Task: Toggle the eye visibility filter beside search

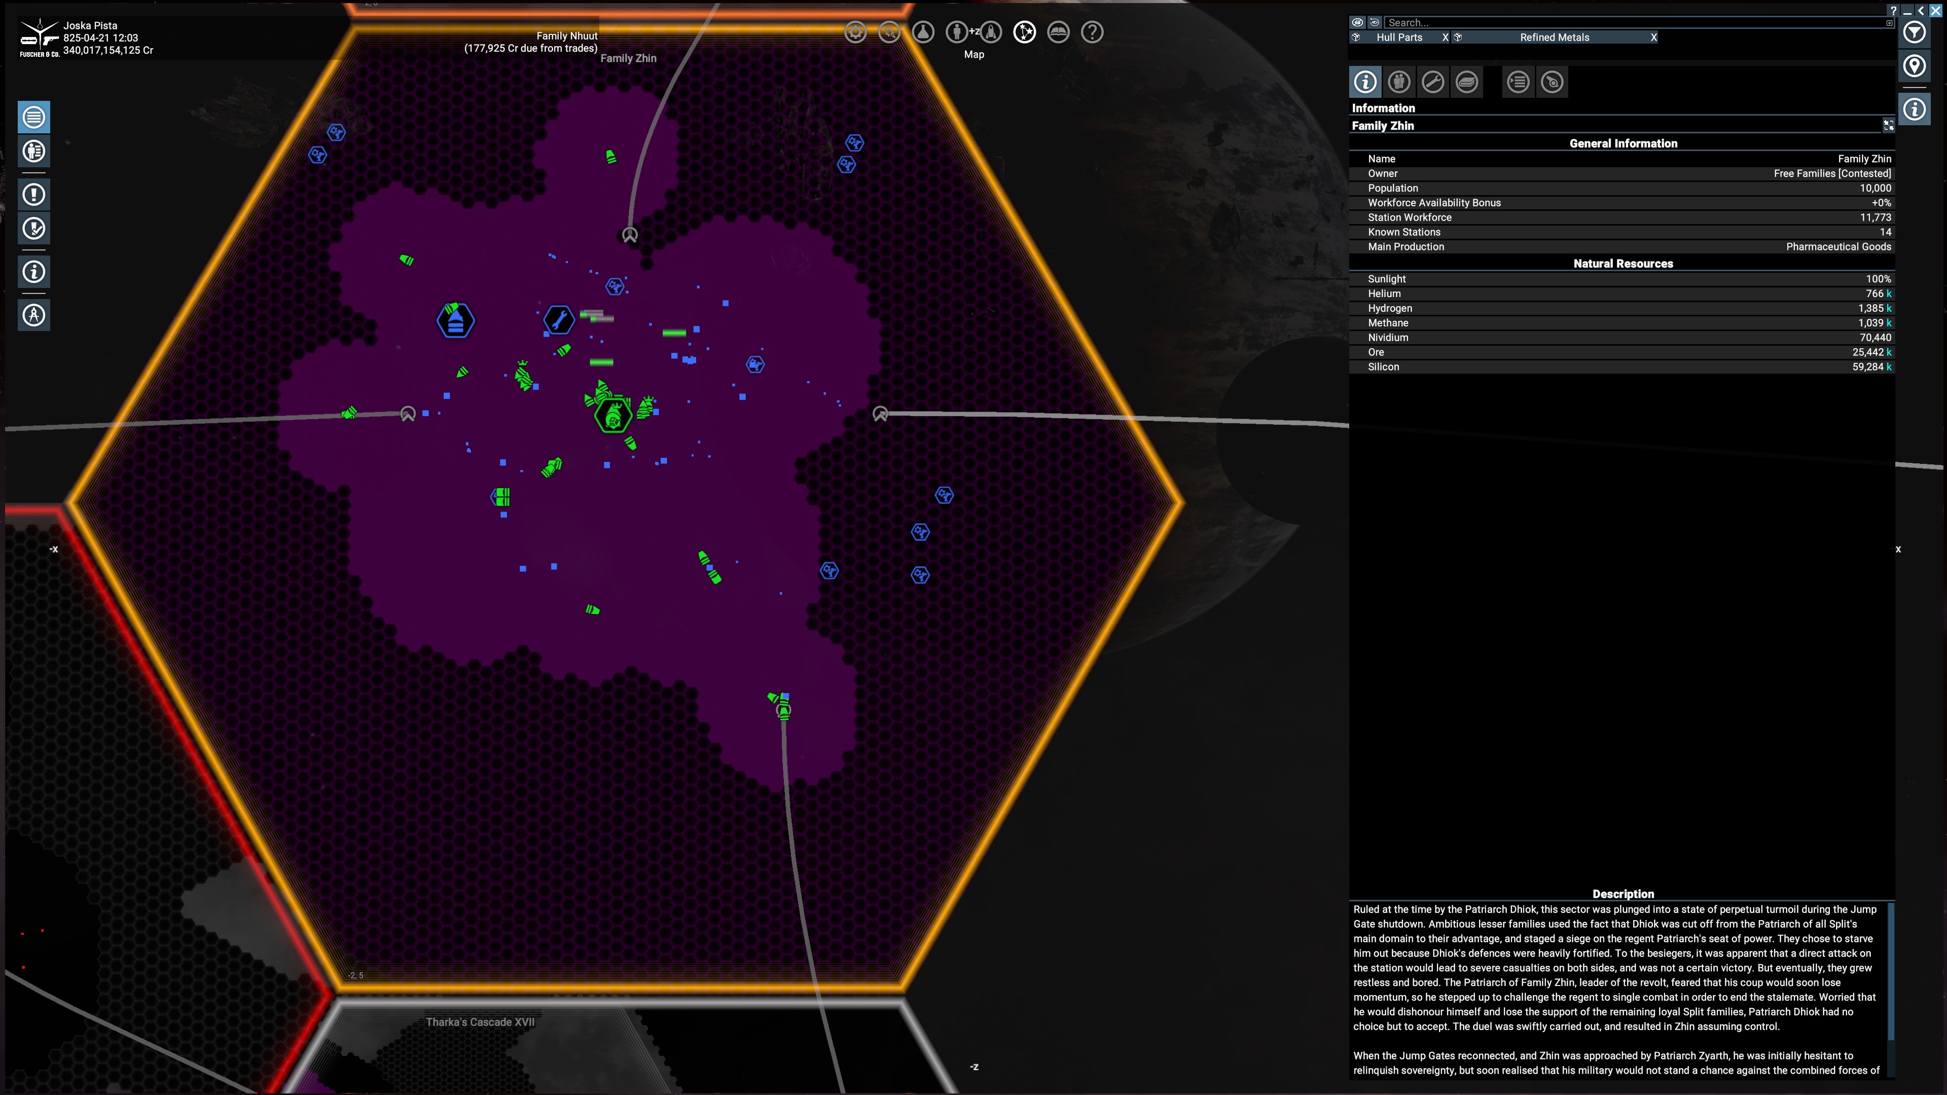Action: (x=1375, y=23)
